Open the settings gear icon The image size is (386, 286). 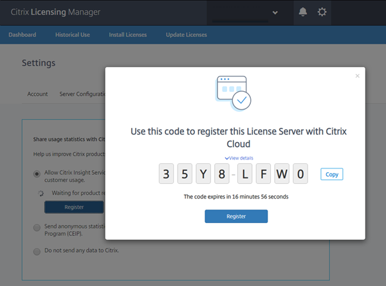point(322,12)
